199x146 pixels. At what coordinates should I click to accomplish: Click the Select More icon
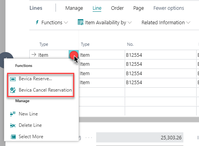coord(13,137)
